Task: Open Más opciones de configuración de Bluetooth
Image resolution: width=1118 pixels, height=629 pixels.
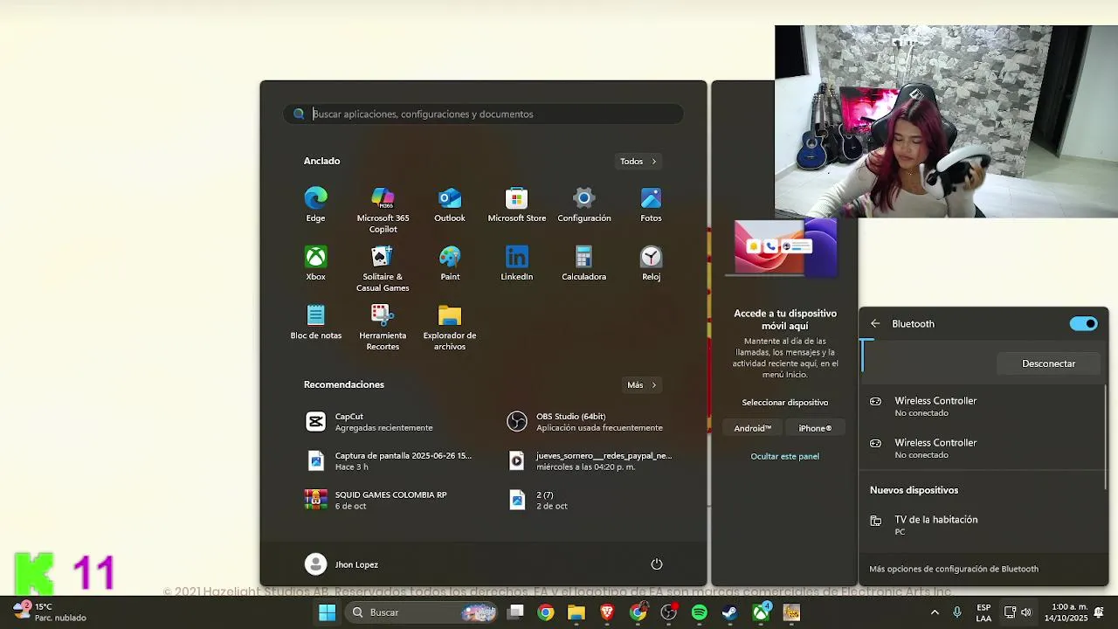Action: click(954, 569)
